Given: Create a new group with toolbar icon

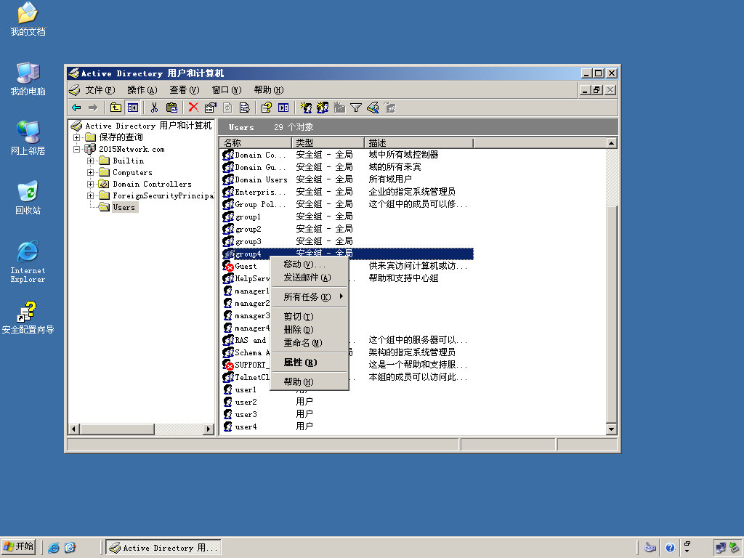Looking at the screenshot, I should (323, 108).
